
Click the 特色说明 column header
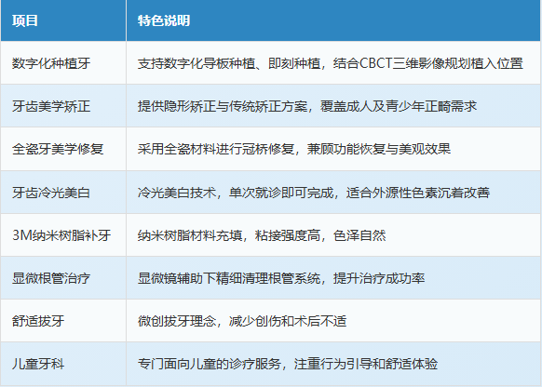[x=333, y=20]
